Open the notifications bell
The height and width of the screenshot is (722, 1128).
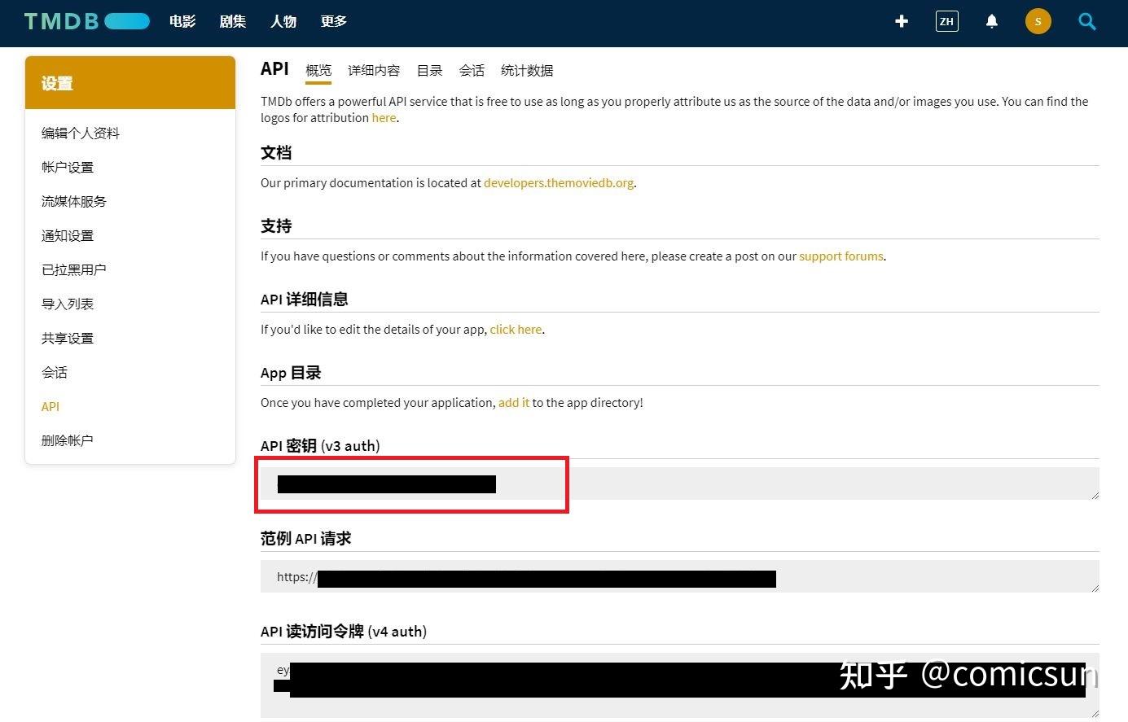coord(992,21)
